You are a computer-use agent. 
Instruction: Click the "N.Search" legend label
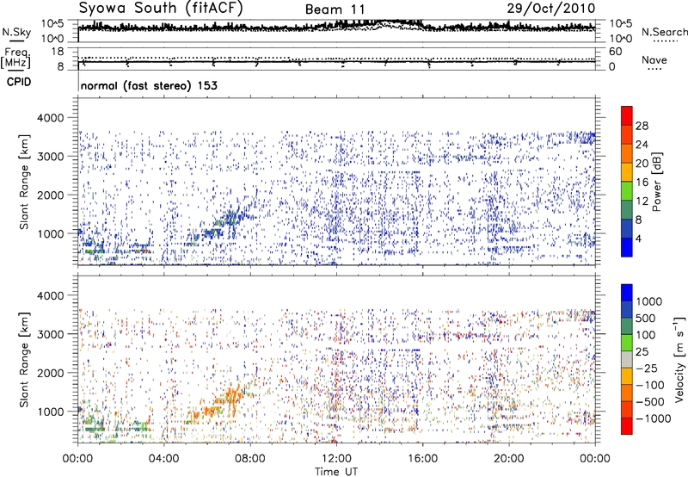[664, 32]
